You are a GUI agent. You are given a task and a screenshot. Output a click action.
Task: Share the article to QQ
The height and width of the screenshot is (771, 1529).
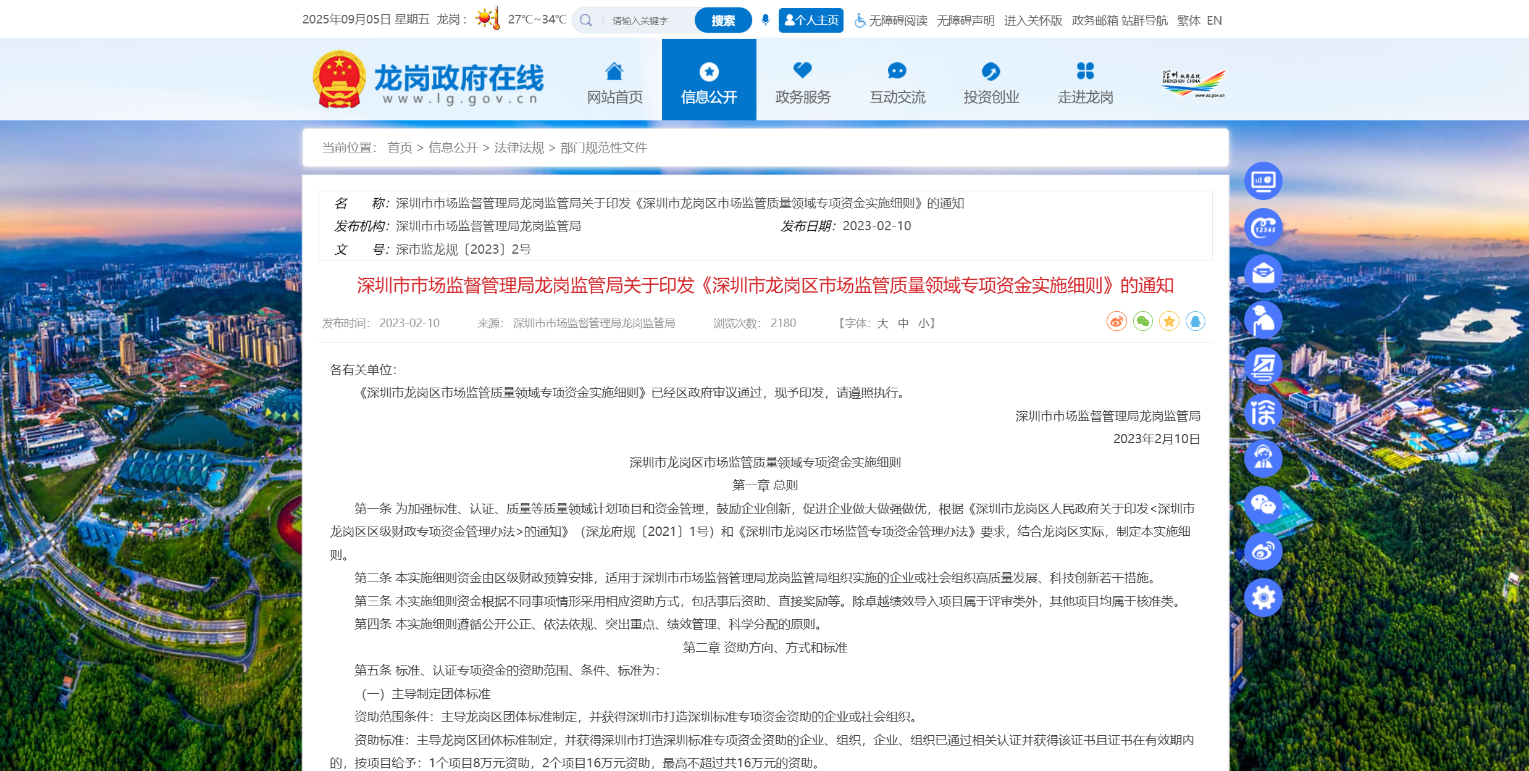1195,322
